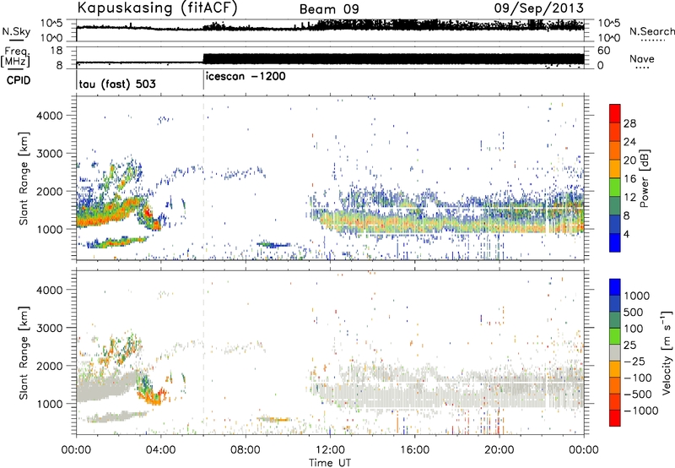This screenshot has width=675, height=468.
Task: Click the '08:00' time axis tick label
Action: click(246, 450)
